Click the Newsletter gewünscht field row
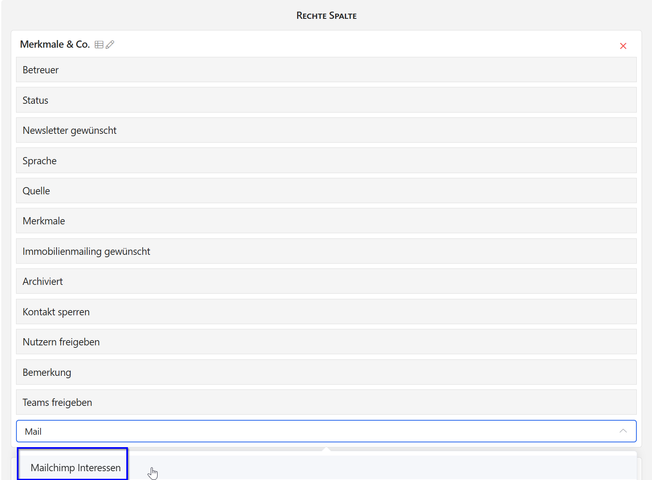 point(326,130)
